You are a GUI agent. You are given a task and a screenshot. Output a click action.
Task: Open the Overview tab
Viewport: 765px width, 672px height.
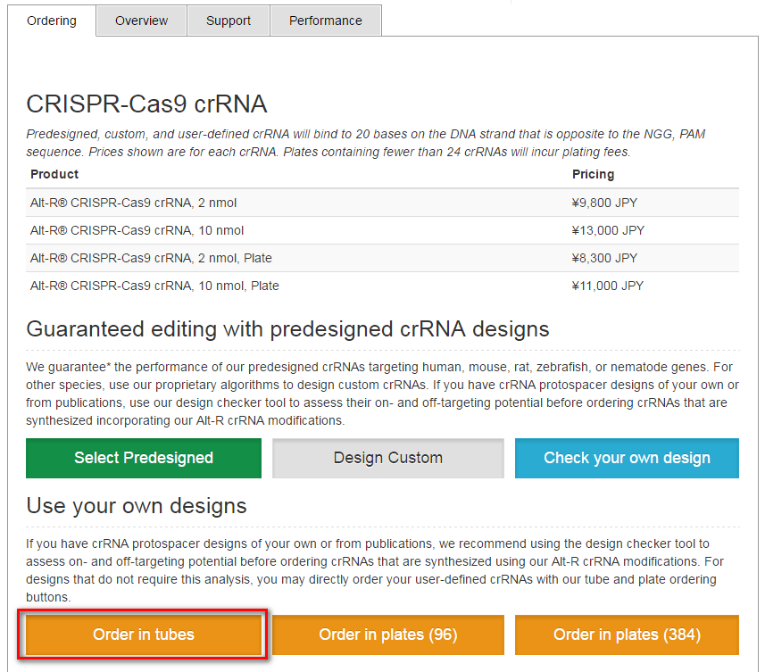tap(142, 21)
